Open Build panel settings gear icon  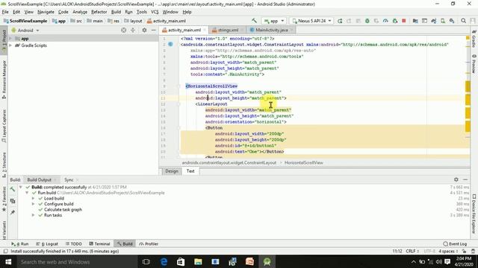456,179
